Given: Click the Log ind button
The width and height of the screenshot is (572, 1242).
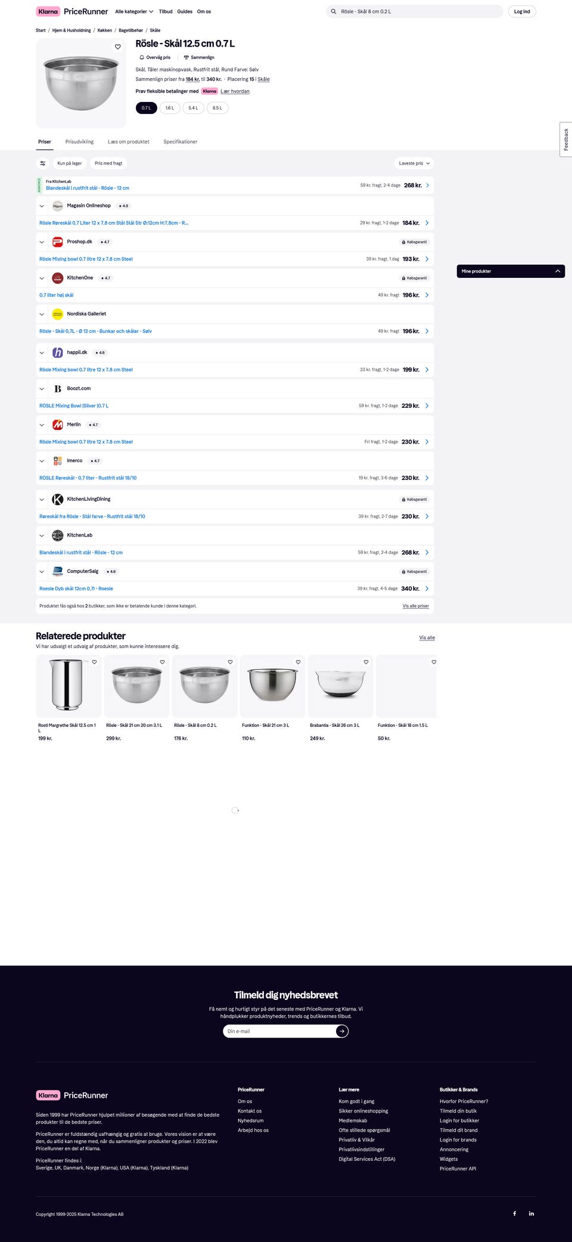Looking at the screenshot, I should [x=522, y=11].
